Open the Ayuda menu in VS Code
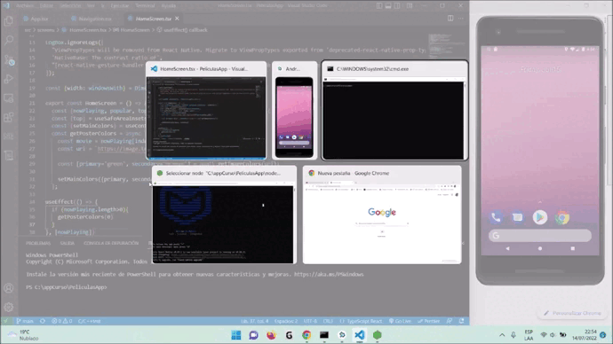This screenshot has width=613, height=344. [169, 6]
